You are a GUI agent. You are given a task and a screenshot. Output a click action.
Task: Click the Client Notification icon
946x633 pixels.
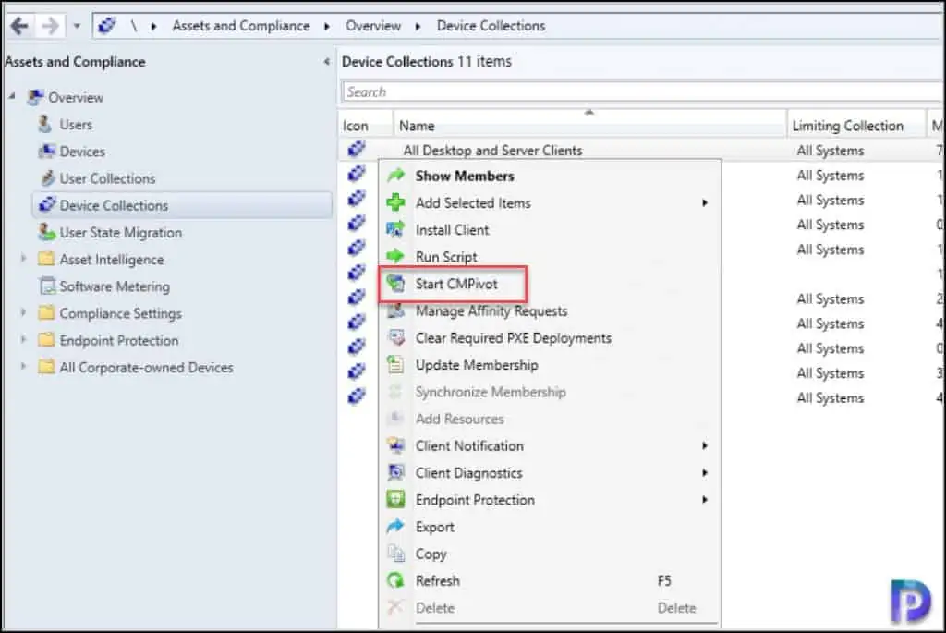click(x=395, y=445)
